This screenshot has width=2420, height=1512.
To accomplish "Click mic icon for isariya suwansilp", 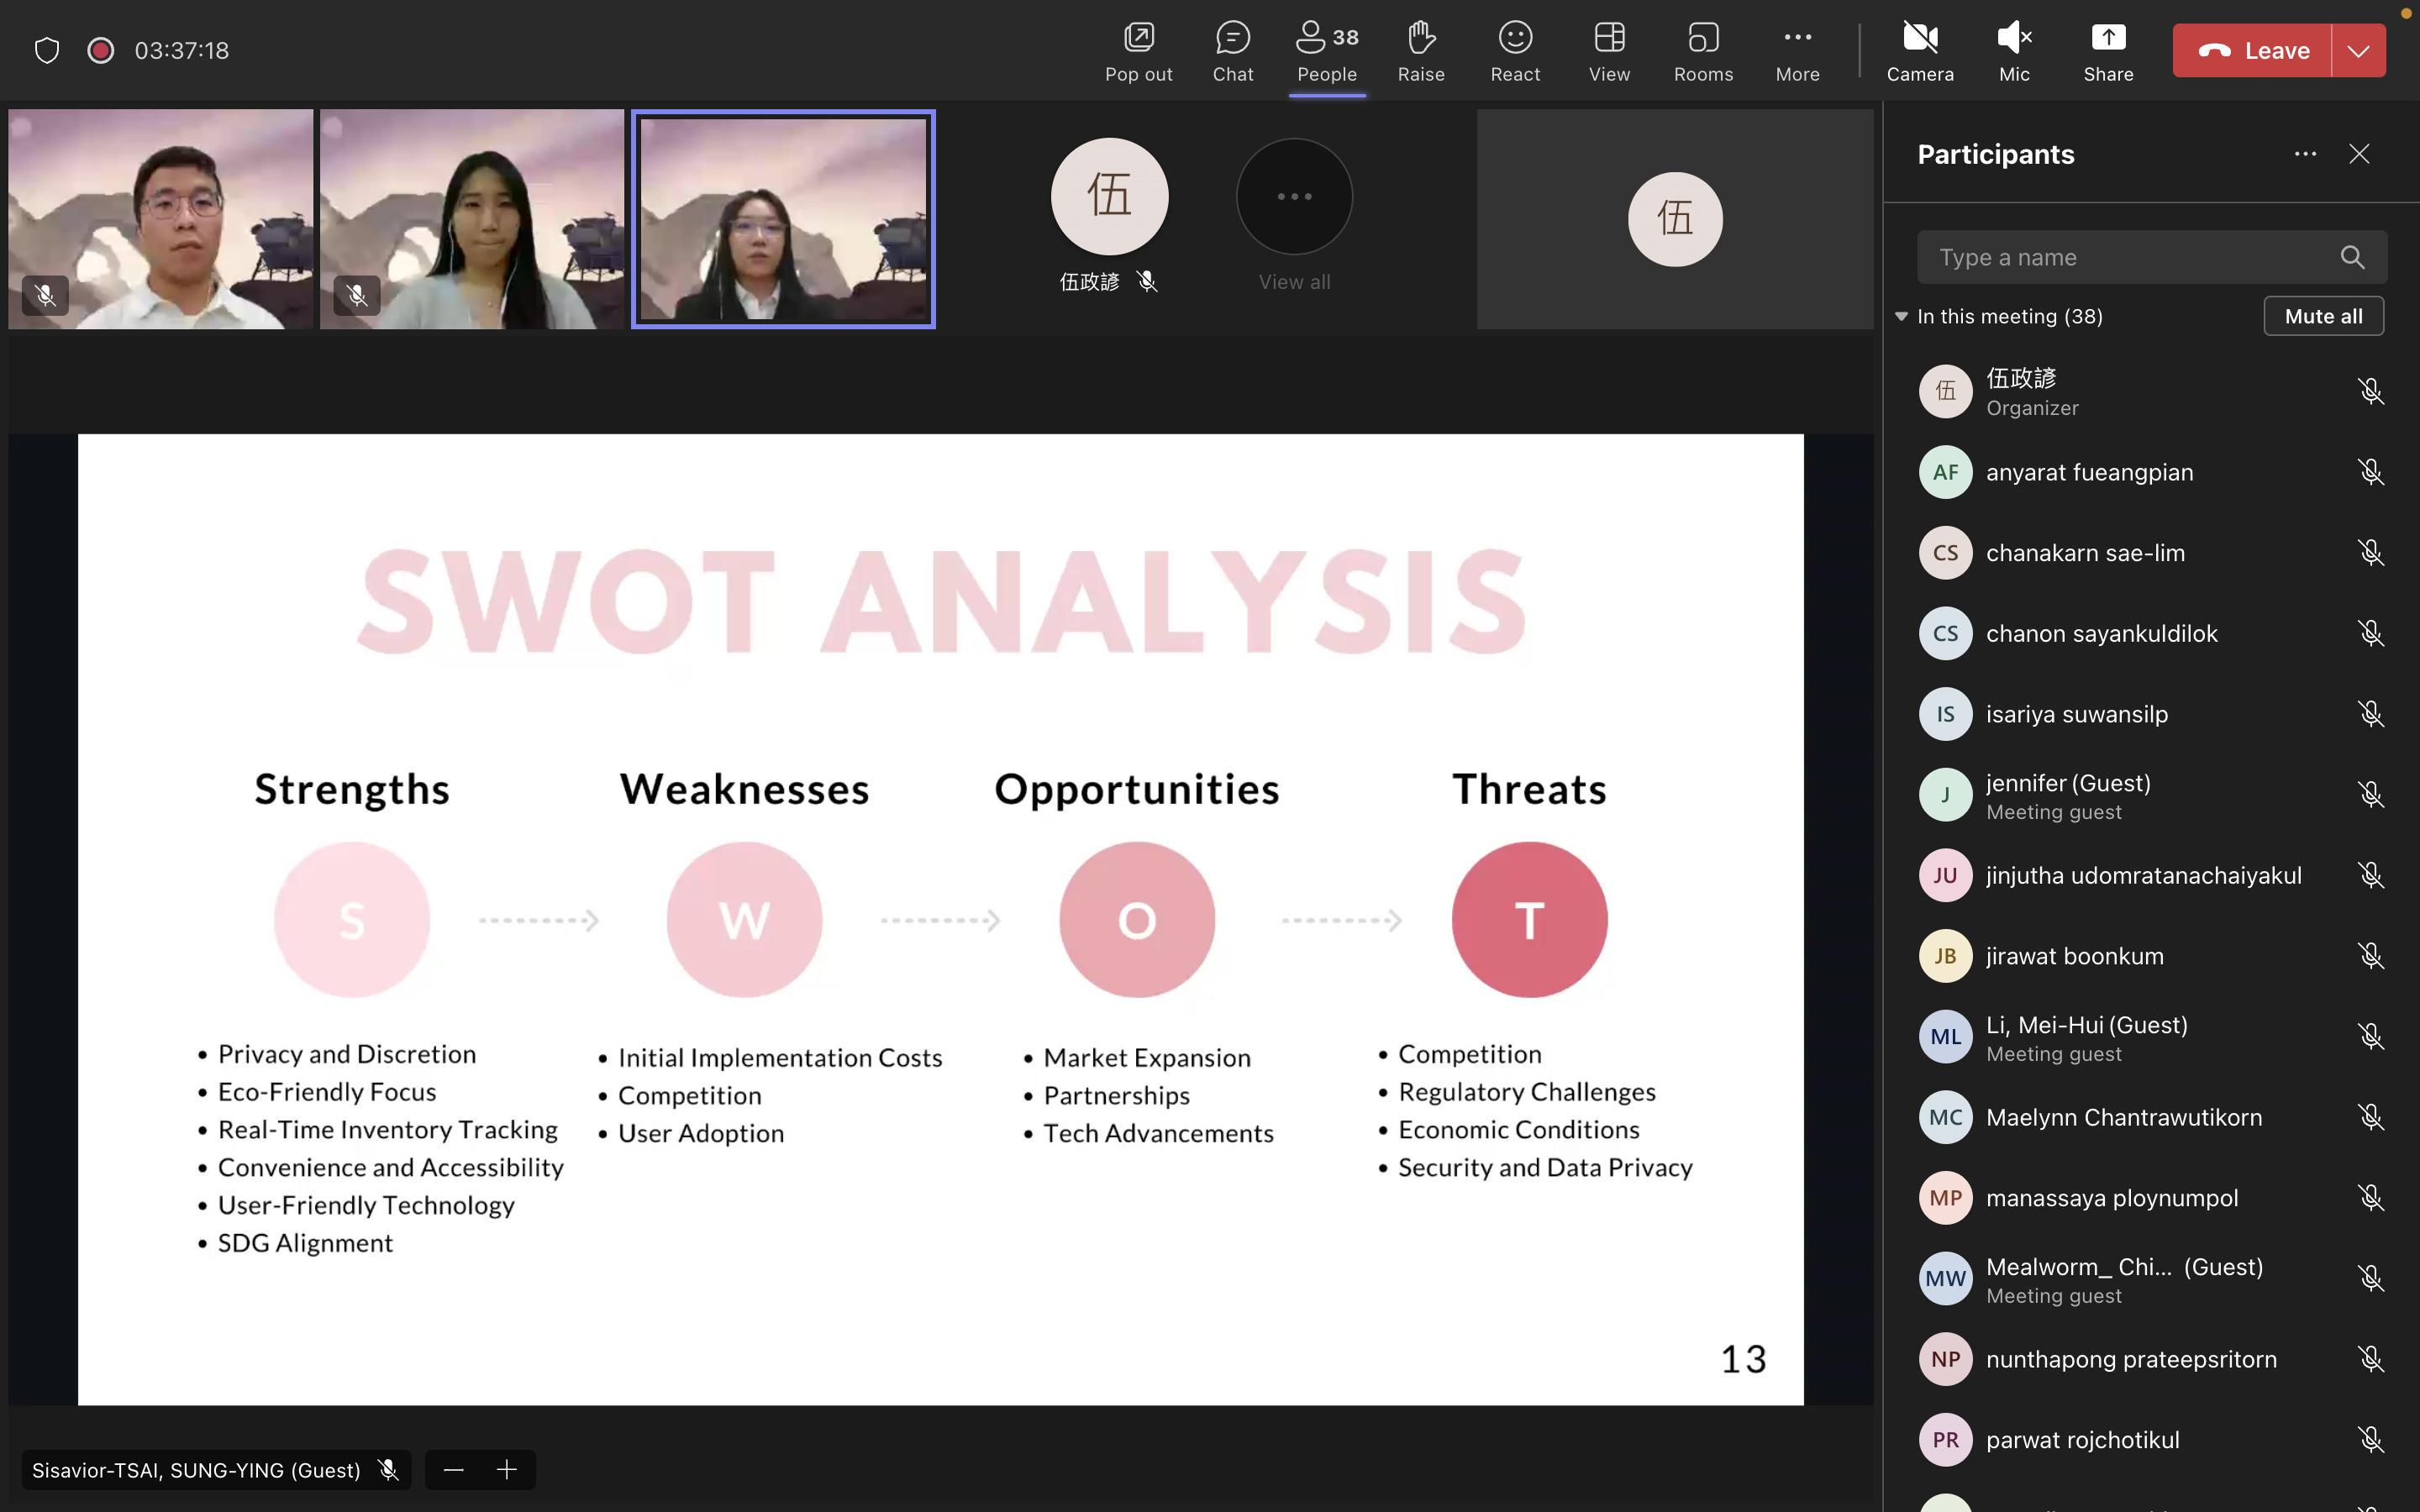I will [x=2370, y=714].
